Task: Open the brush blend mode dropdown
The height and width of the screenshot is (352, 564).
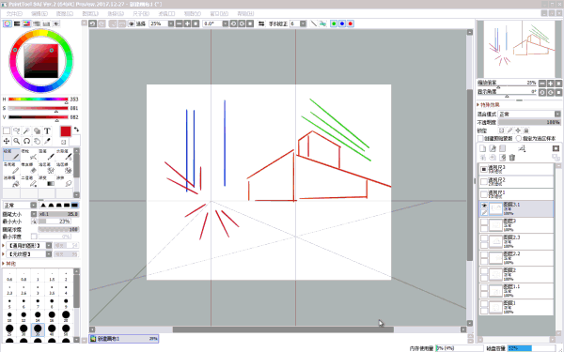Action: pos(34,205)
